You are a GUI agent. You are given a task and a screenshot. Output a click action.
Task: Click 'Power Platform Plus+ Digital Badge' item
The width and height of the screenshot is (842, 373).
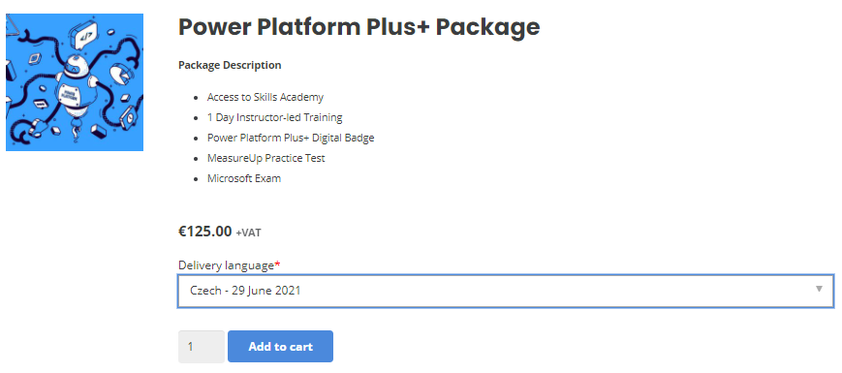coord(291,138)
